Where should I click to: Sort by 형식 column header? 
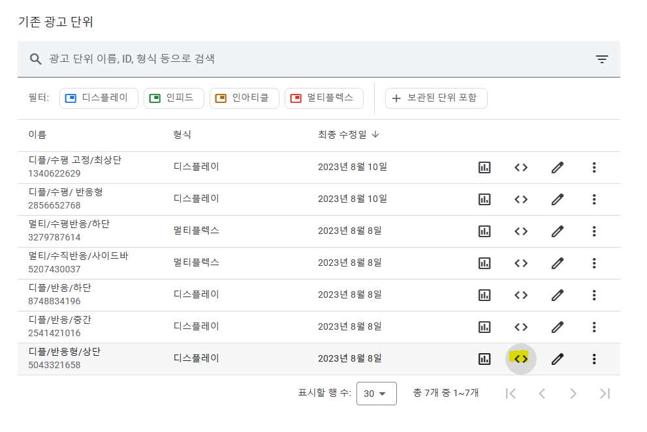point(182,135)
